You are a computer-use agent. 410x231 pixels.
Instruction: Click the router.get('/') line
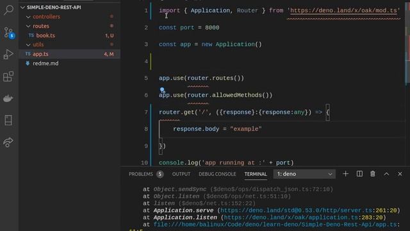[x=244, y=112]
